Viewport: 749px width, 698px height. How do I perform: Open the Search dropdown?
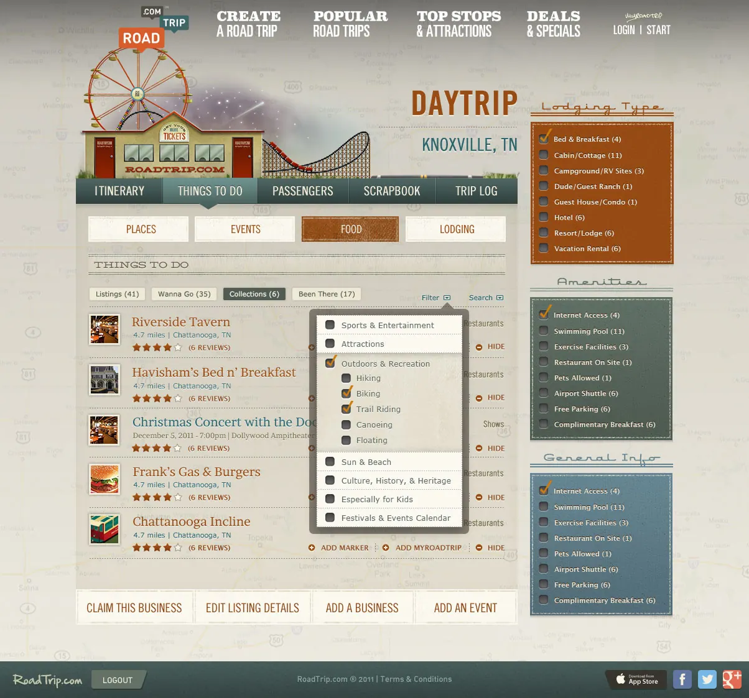click(486, 298)
